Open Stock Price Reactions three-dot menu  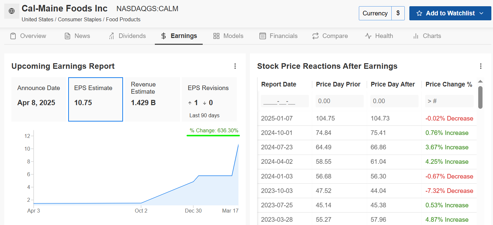pos(481,66)
